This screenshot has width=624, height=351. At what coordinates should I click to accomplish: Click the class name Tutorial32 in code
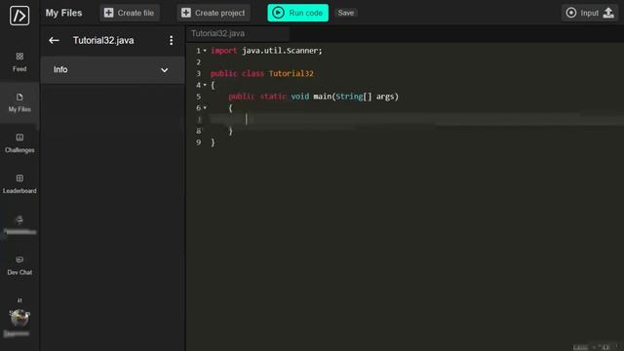[x=291, y=74]
